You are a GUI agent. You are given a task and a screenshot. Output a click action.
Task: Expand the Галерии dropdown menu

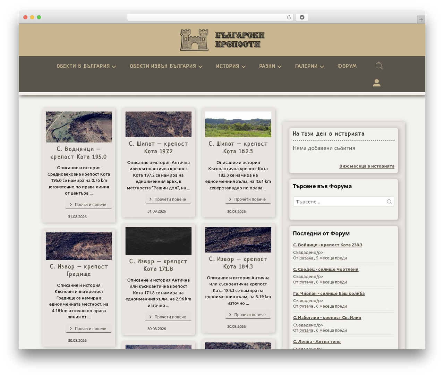(x=309, y=66)
